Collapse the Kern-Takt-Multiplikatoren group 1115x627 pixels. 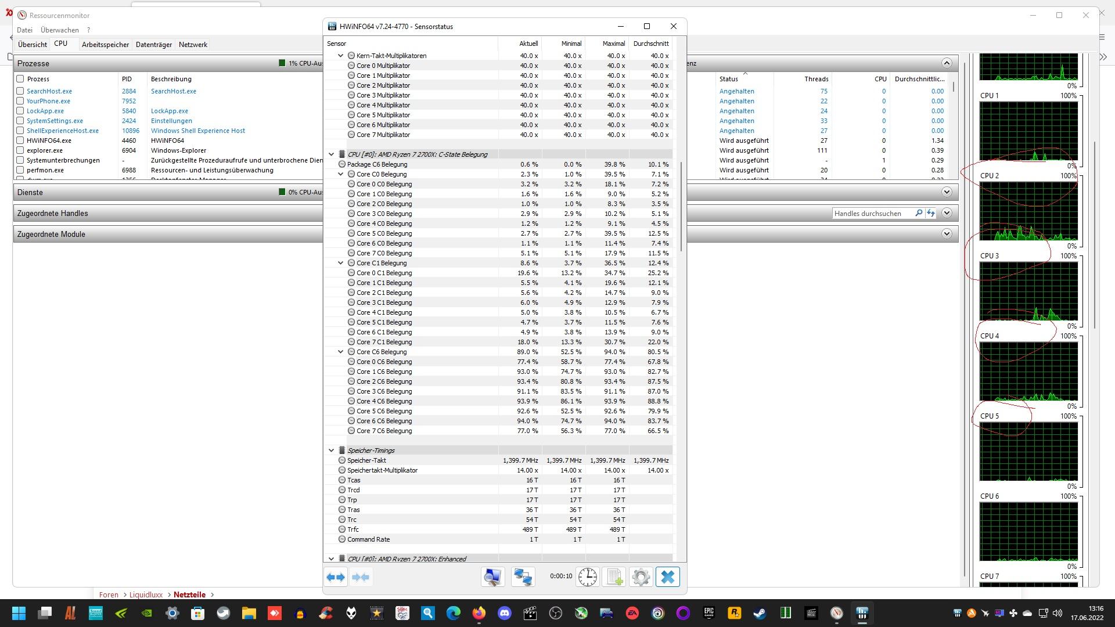pos(341,56)
